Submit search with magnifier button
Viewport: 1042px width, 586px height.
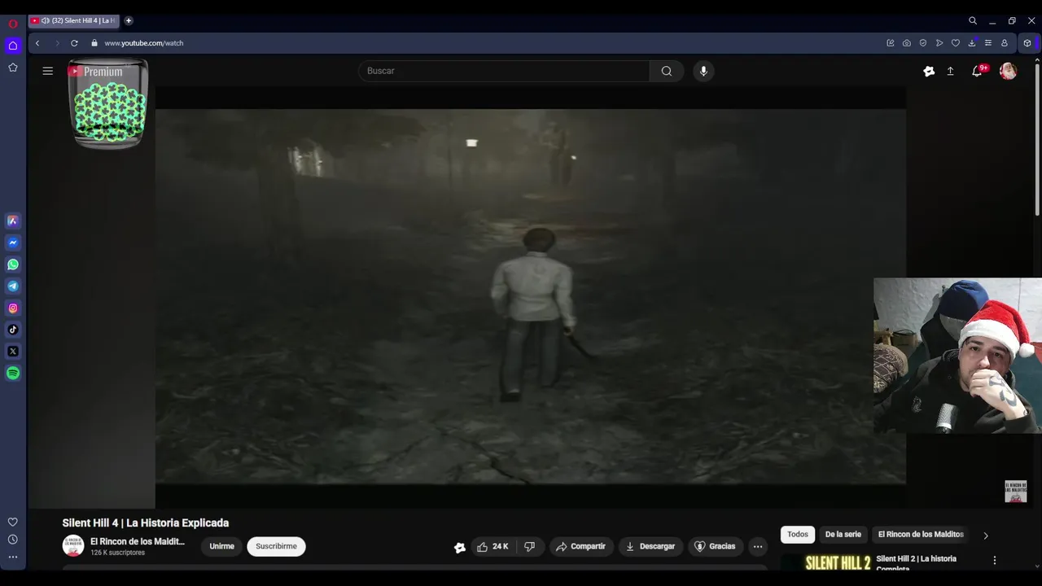tap(667, 71)
